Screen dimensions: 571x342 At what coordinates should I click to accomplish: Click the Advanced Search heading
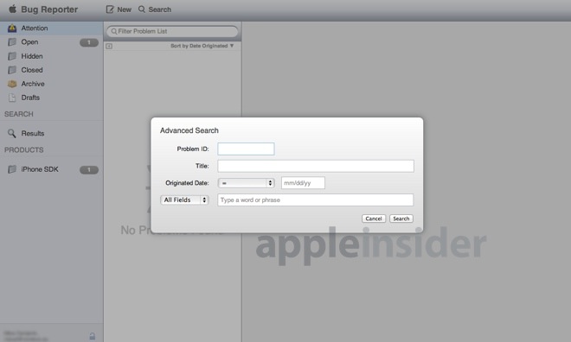(x=189, y=130)
